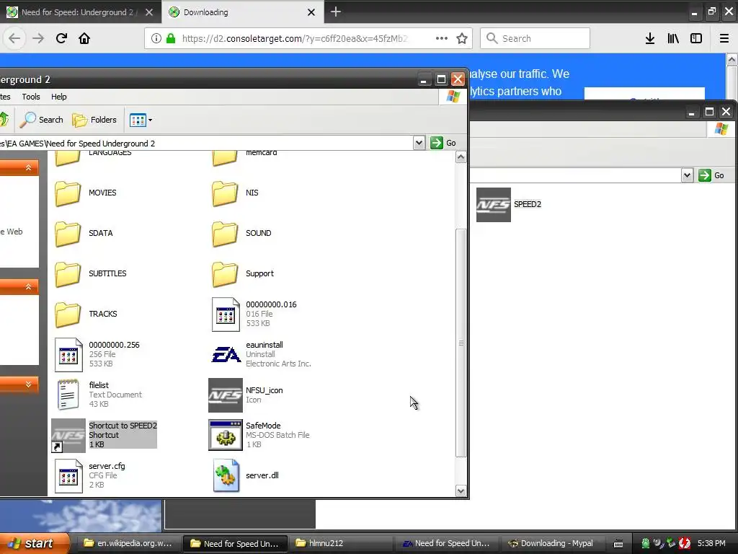Click Explorer scrollbar down arrow
The image size is (738, 554).
click(461, 491)
